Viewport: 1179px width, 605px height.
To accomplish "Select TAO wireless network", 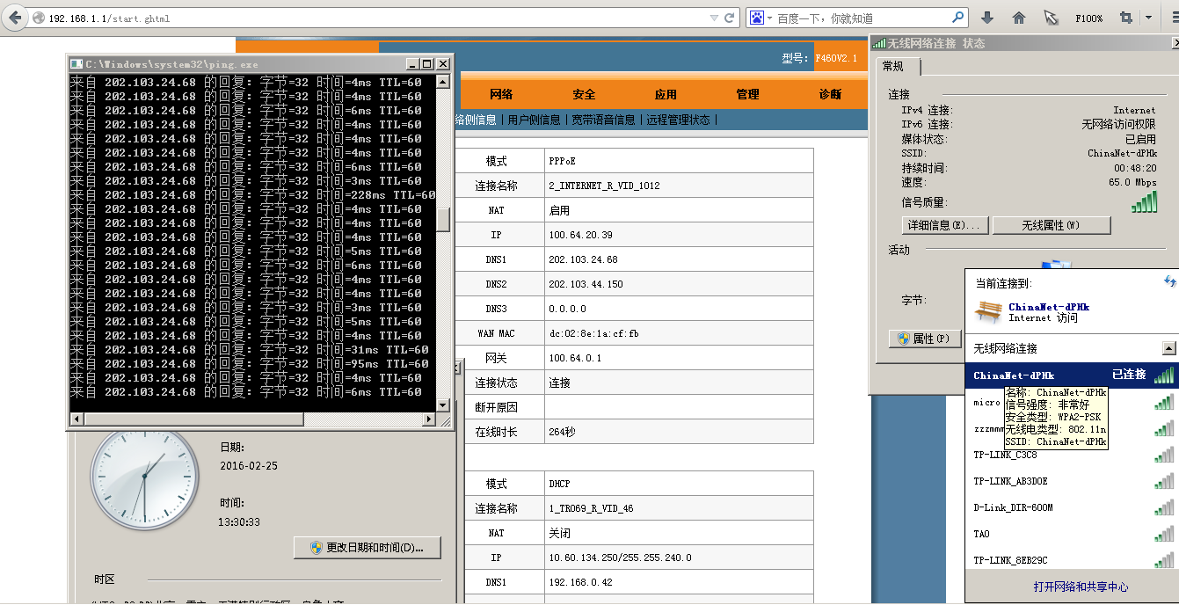I will pos(1073,534).
